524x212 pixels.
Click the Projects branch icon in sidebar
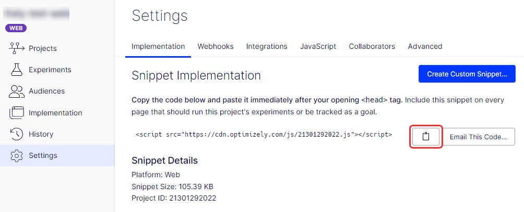point(16,48)
